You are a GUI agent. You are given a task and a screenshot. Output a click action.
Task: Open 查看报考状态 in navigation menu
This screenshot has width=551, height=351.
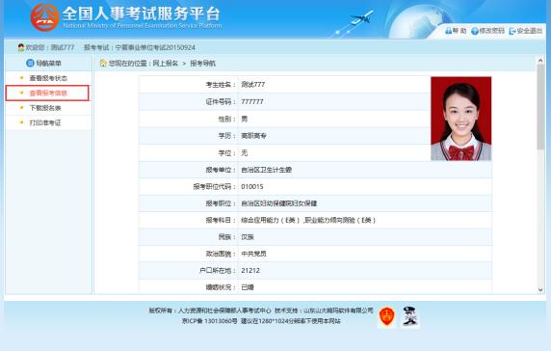pos(48,78)
